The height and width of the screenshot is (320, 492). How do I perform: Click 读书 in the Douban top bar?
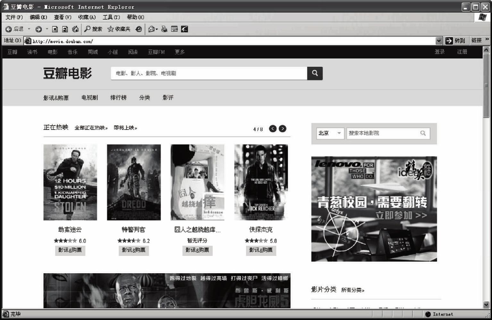point(32,52)
